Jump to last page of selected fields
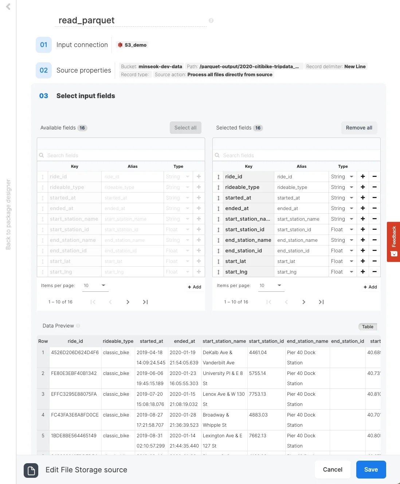 [321, 302]
